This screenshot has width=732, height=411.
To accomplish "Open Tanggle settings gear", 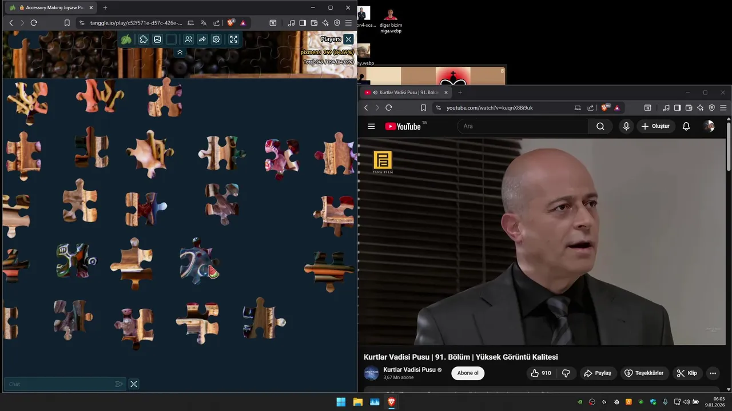I will point(216,39).
